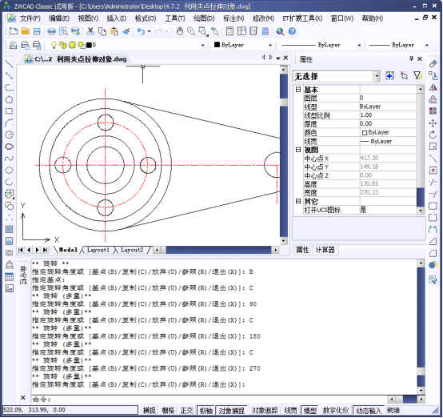The height and width of the screenshot is (418, 443).
Task: Collapse the 基本 properties group
Action: 298,90
